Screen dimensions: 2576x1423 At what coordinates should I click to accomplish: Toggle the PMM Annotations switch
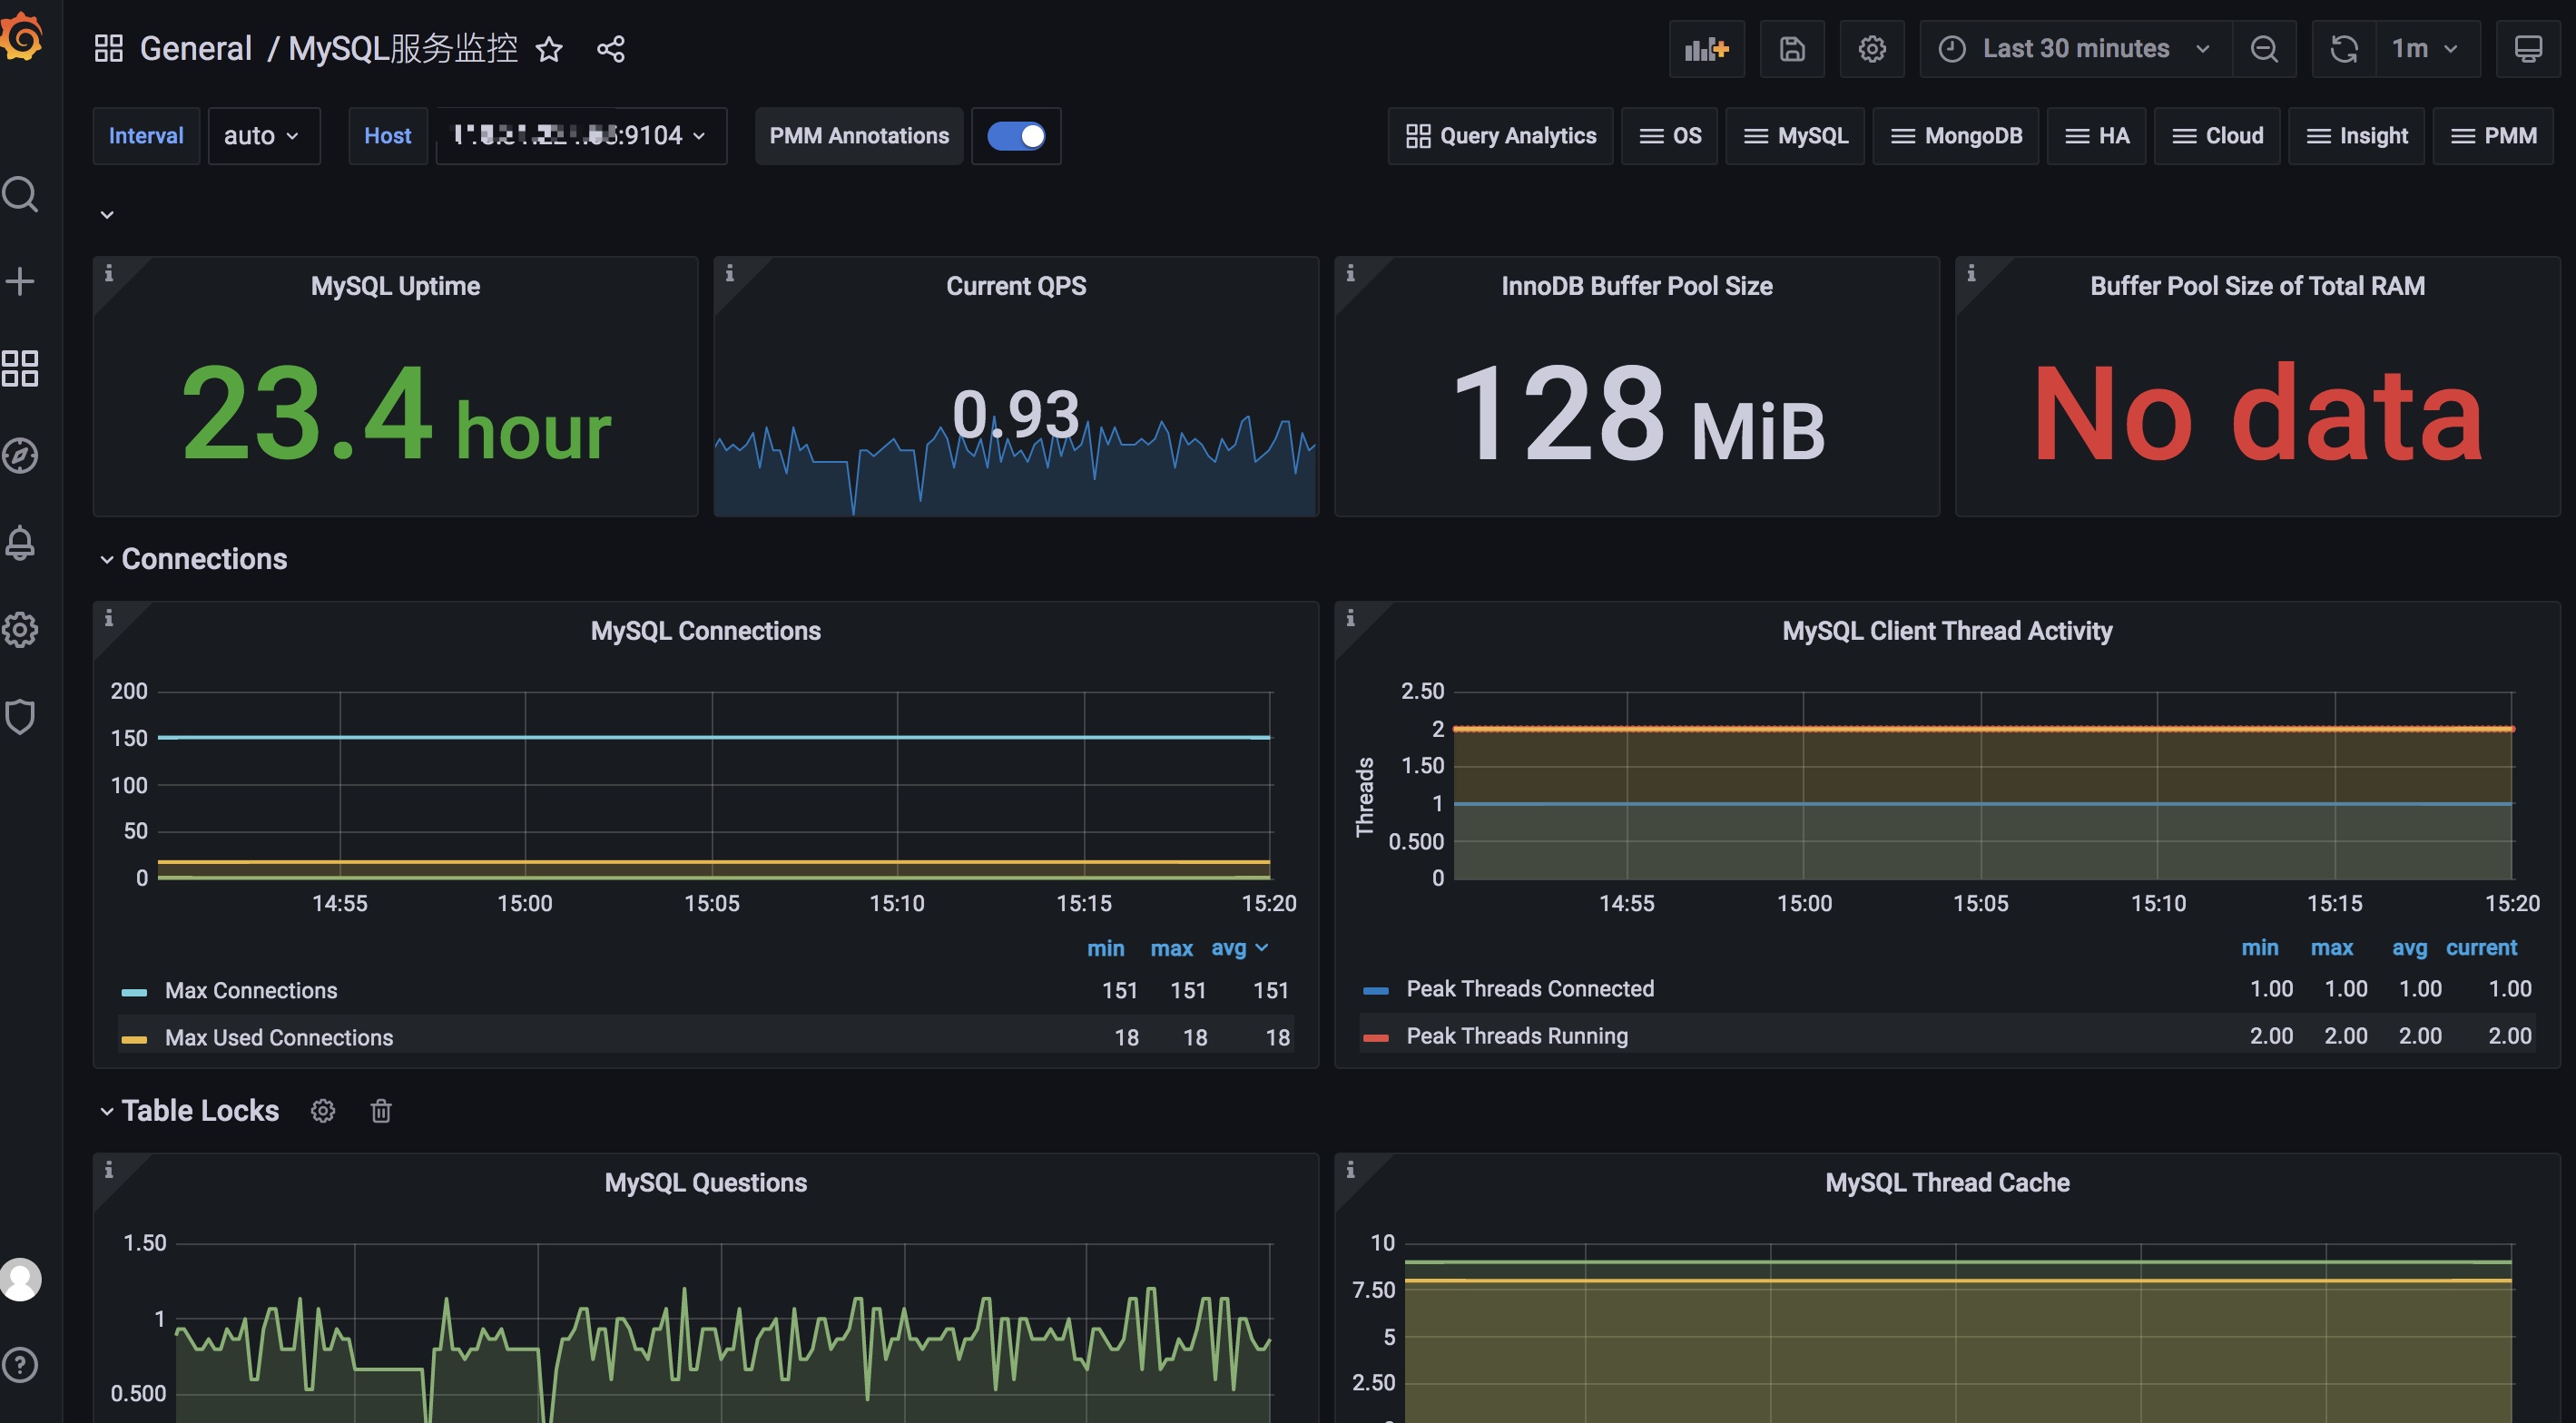pos(1016,136)
